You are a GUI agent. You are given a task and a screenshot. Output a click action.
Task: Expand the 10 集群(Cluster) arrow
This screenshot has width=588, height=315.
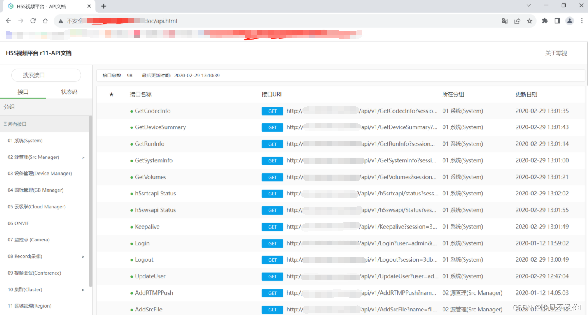coord(83,290)
